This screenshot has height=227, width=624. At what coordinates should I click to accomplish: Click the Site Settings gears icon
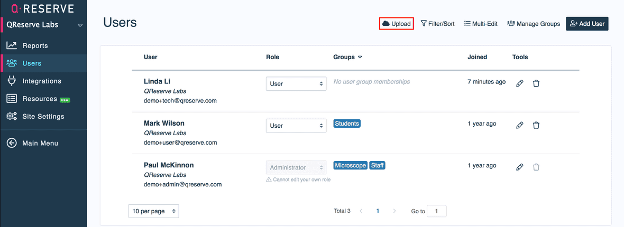pos(11,117)
